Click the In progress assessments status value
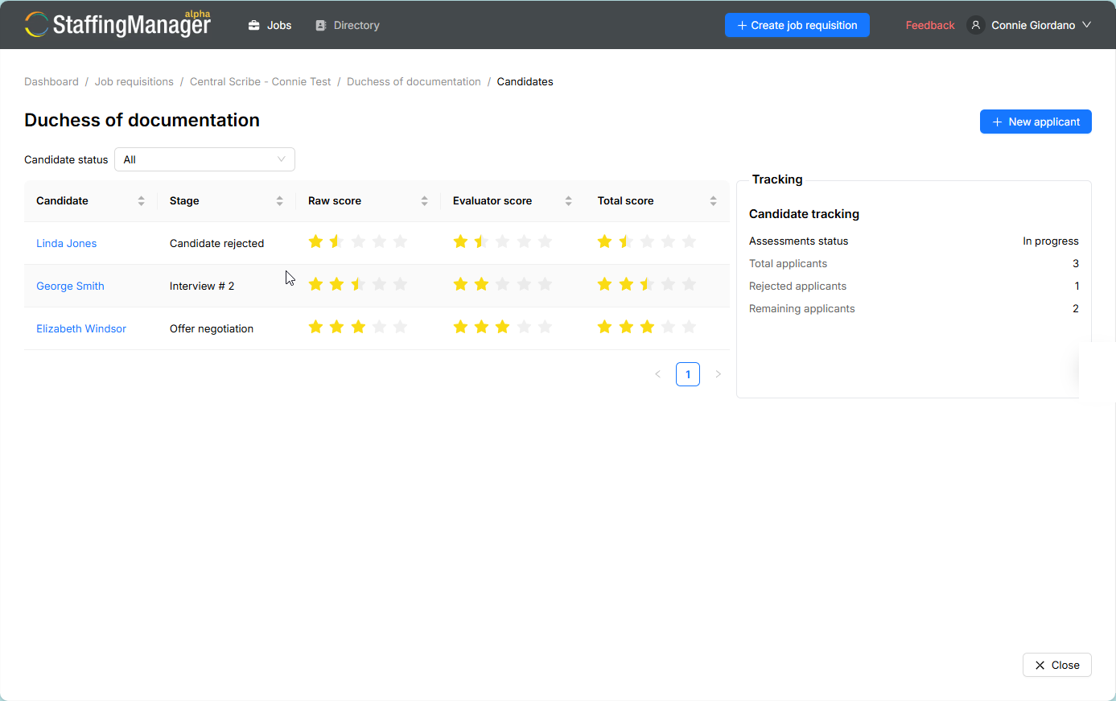The height and width of the screenshot is (701, 1116). (x=1051, y=241)
